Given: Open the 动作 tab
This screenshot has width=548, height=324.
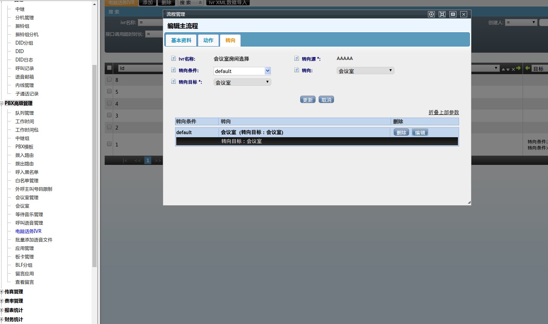Looking at the screenshot, I should point(208,40).
